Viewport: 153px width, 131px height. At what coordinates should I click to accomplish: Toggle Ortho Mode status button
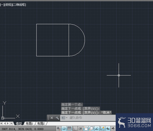click(x=75, y=129)
